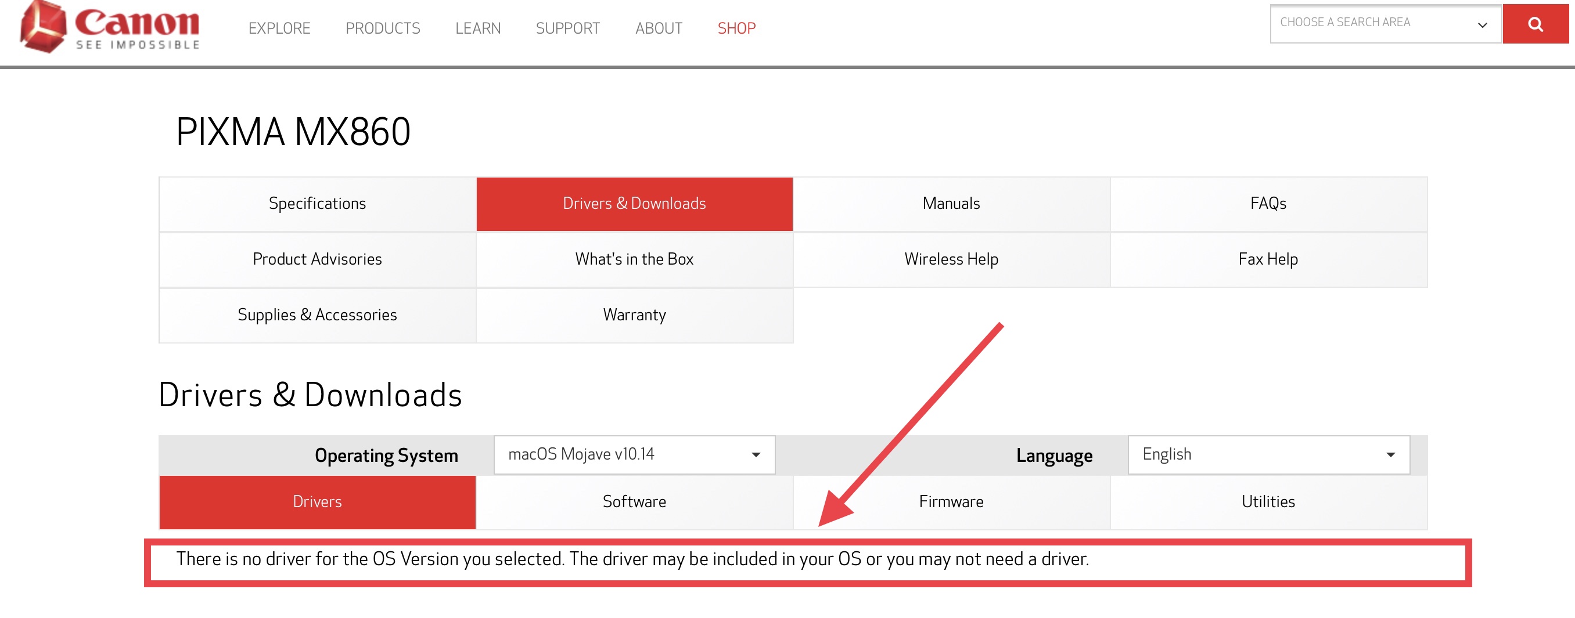Click the Language label
The width and height of the screenshot is (1575, 618).
(1054, 456)
